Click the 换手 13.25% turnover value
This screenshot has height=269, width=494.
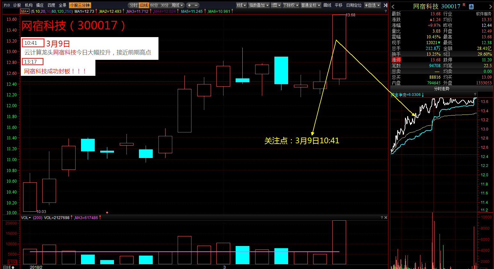pyautogui.click(x=433, y=54)
